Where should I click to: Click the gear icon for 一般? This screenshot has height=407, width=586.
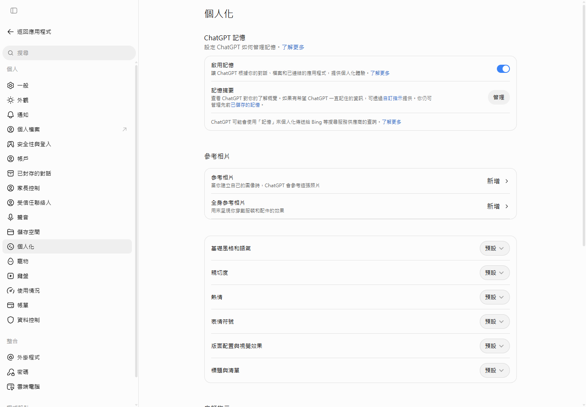point(11,85)
